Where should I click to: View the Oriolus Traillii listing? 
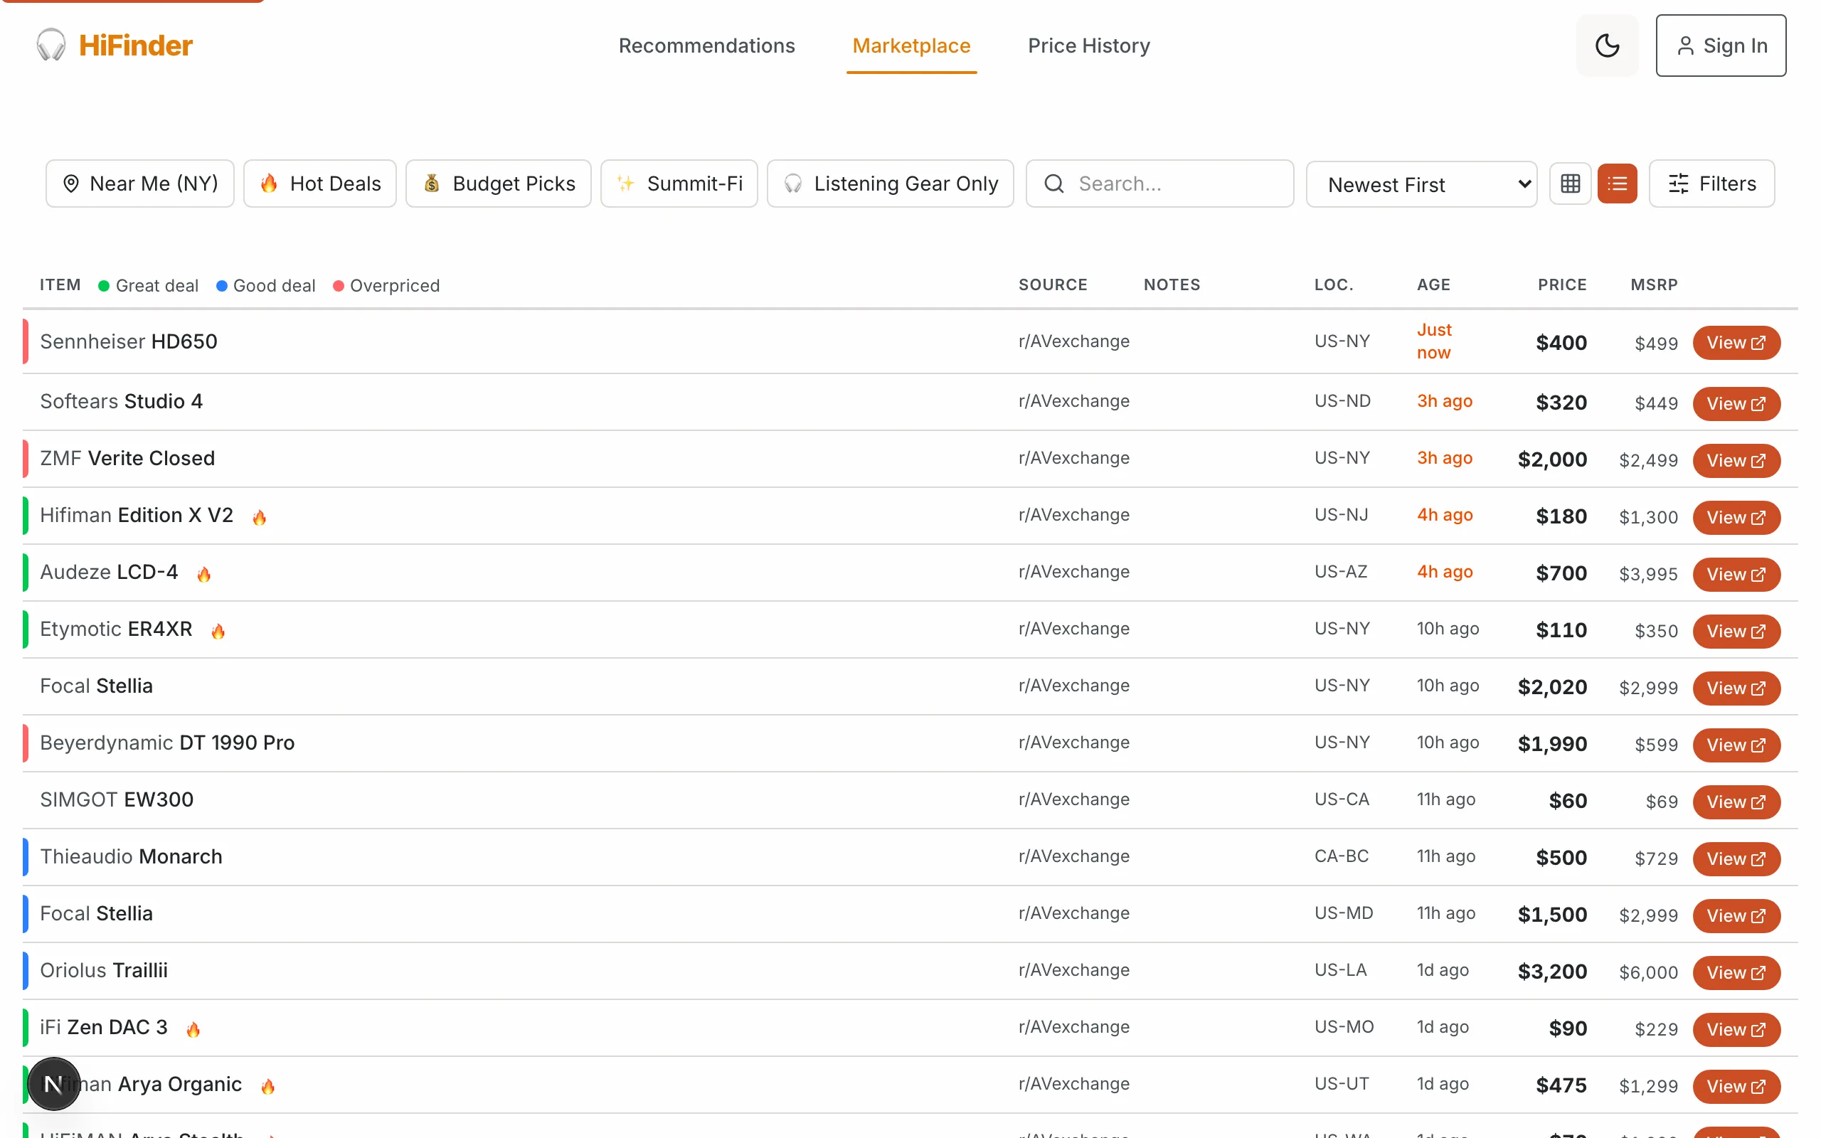1736,972
